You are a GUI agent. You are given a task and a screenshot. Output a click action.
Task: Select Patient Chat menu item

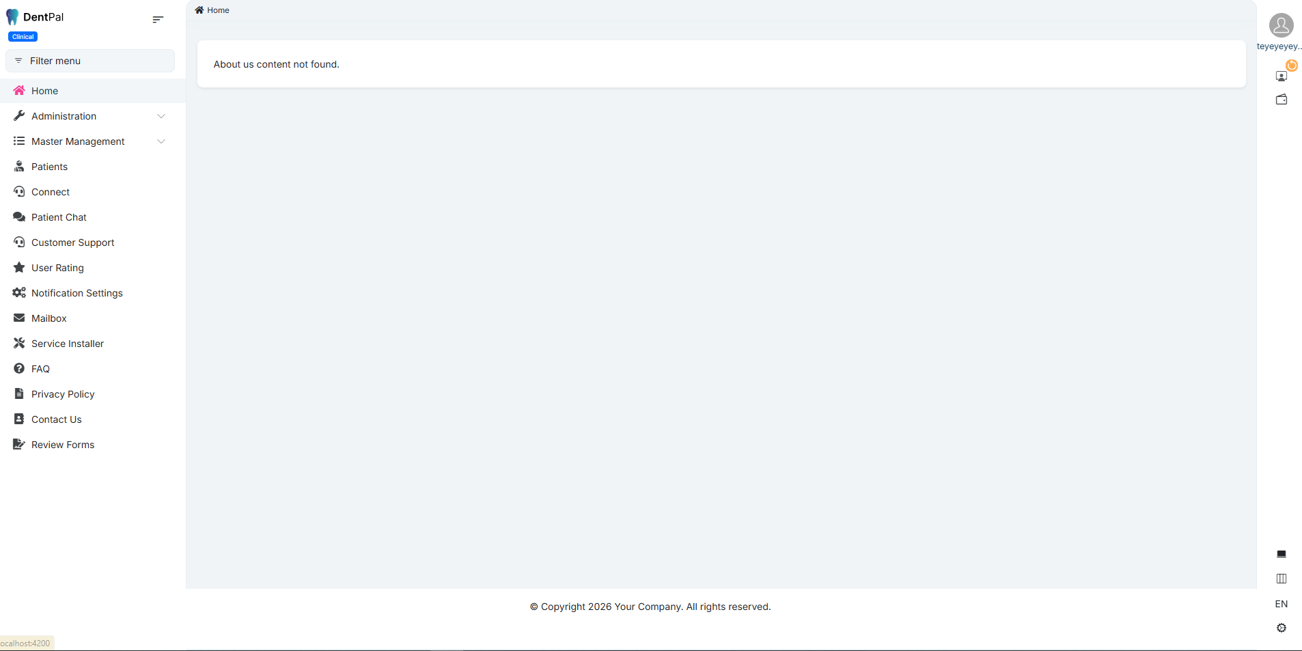click(59, 217)
